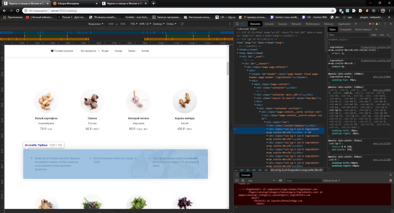Clear the console with the no-entry icon
The image size is (394, 213).
tap(243, 181)
